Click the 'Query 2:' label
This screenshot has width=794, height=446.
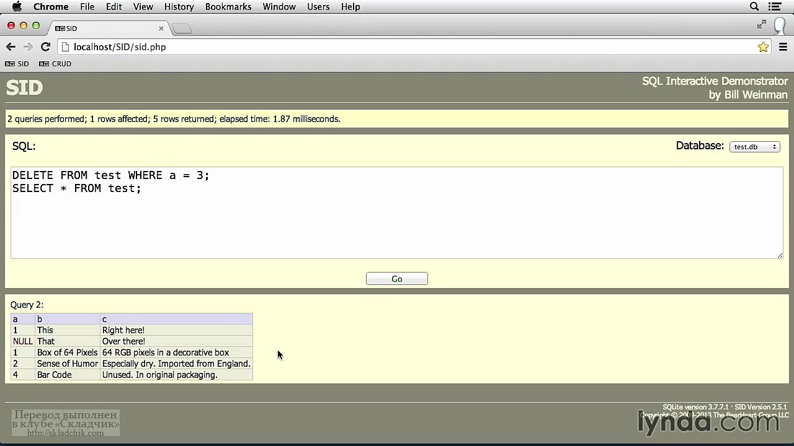pos(27,305)
